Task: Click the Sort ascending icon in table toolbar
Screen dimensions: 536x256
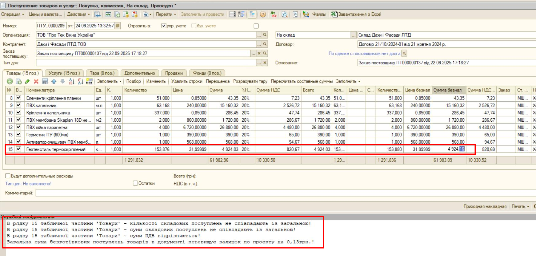Action: point(72,81)
